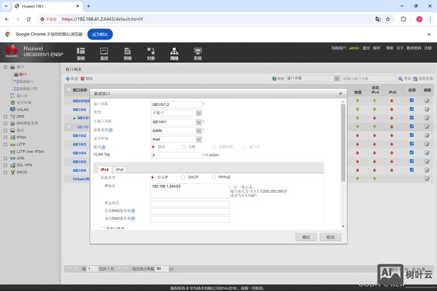Choose 交换 mode radio button
The height and width of the screenshot is (291, 437).
184,147
